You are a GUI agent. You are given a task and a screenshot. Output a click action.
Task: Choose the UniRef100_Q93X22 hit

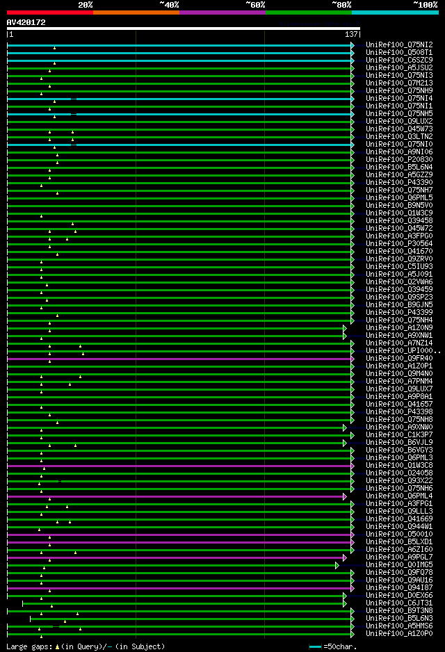coord(399,481)
